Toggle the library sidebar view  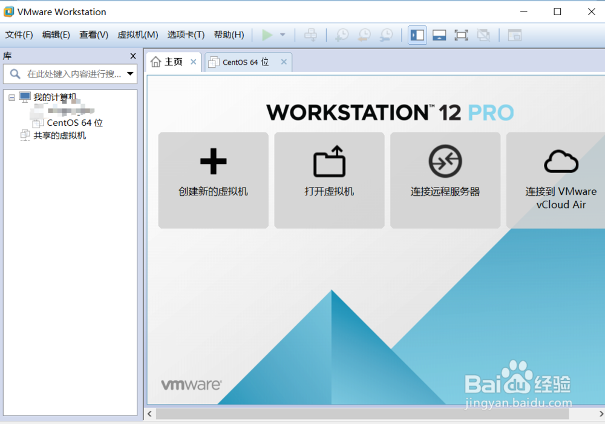pyautogui.click(x=417, y=35)
